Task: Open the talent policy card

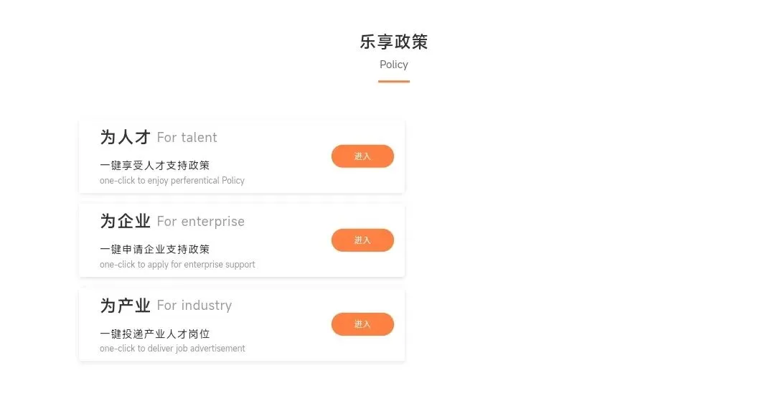Action: (x=241, y=156)
